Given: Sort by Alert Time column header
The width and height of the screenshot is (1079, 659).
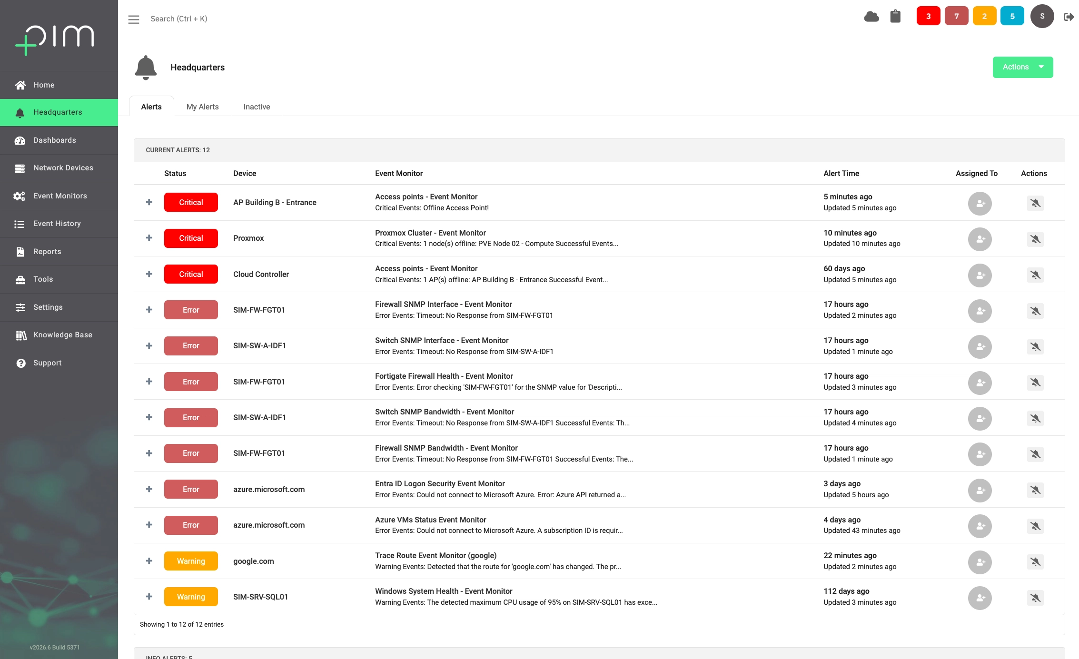Looking at the screenshot, I should coord(841,173).
